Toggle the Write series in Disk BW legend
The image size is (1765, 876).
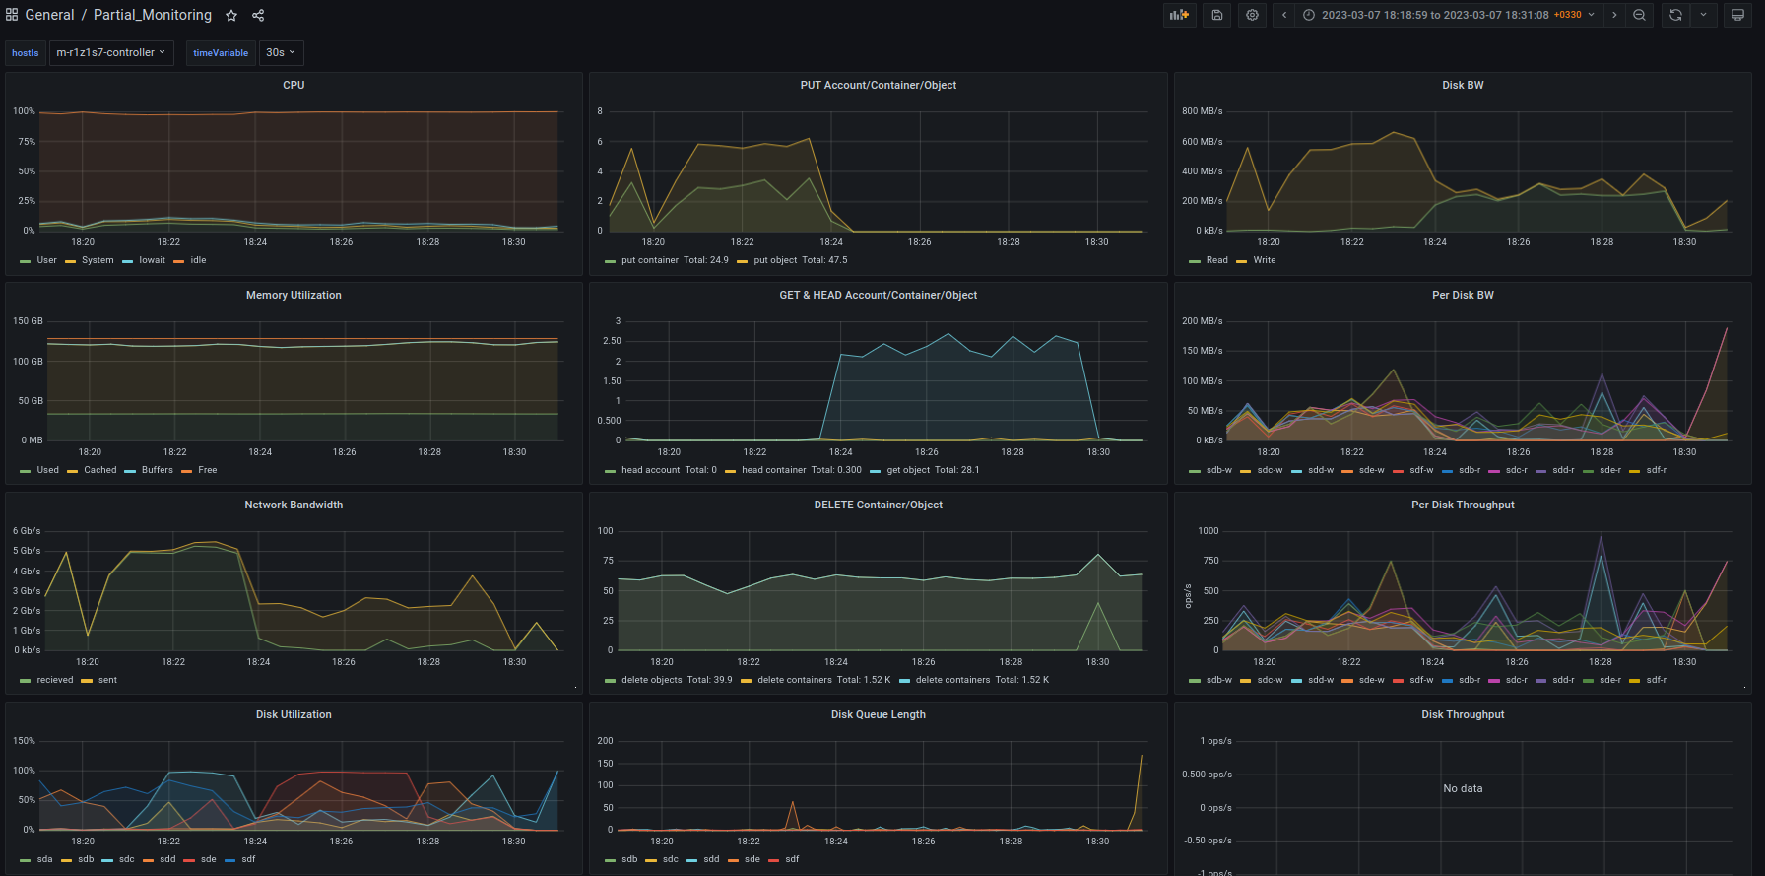tap(1264, 260)
